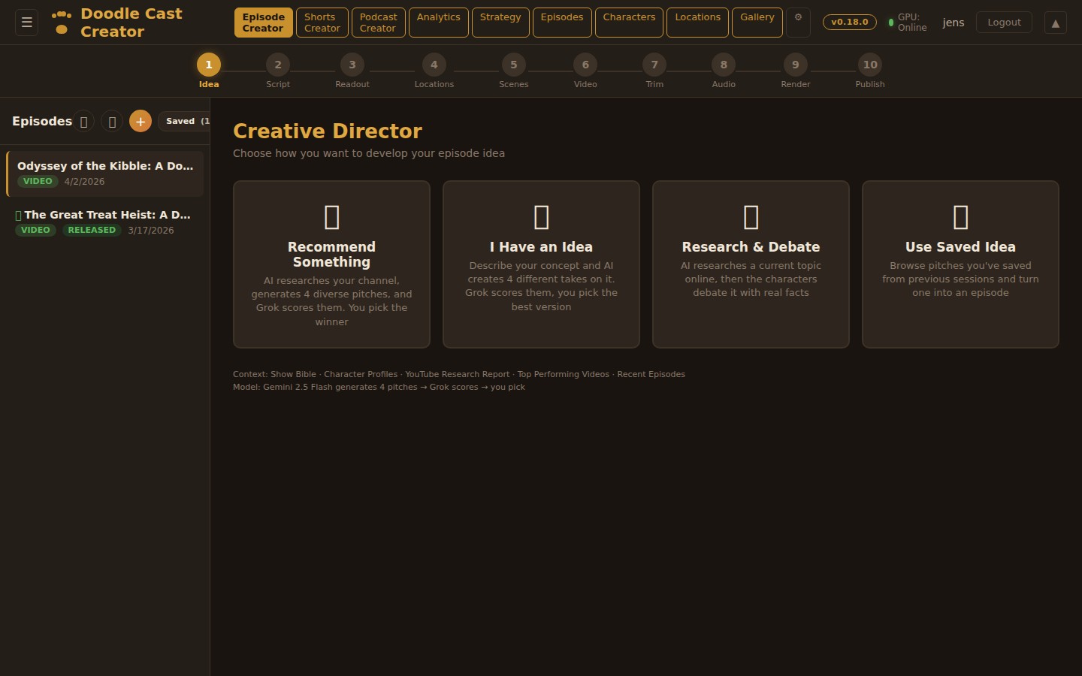The width and height of the screenshot is (1082, 676).
Task: Select the Odyssey of the Kibble episode
Action: coord(105,174)
